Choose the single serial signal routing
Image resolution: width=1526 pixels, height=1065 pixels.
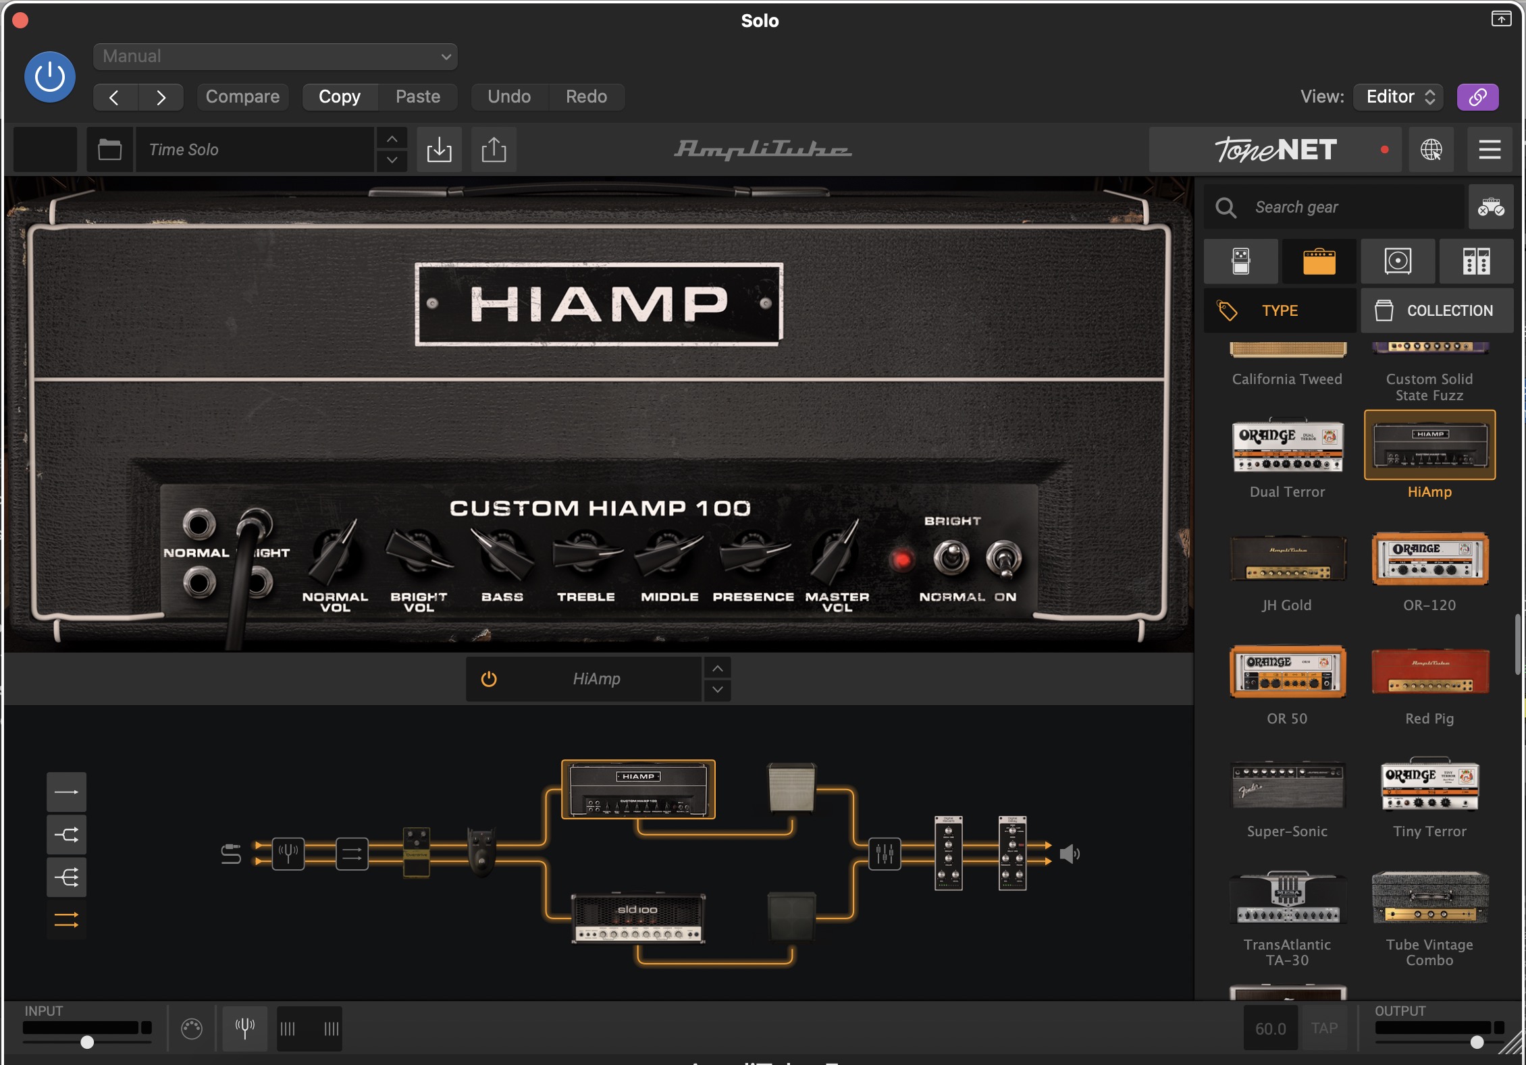click(66, 792)
